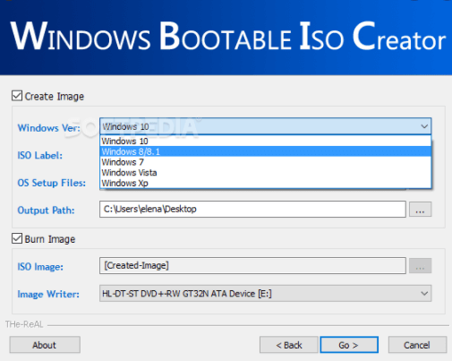Open the About dialog

point(45,345)
